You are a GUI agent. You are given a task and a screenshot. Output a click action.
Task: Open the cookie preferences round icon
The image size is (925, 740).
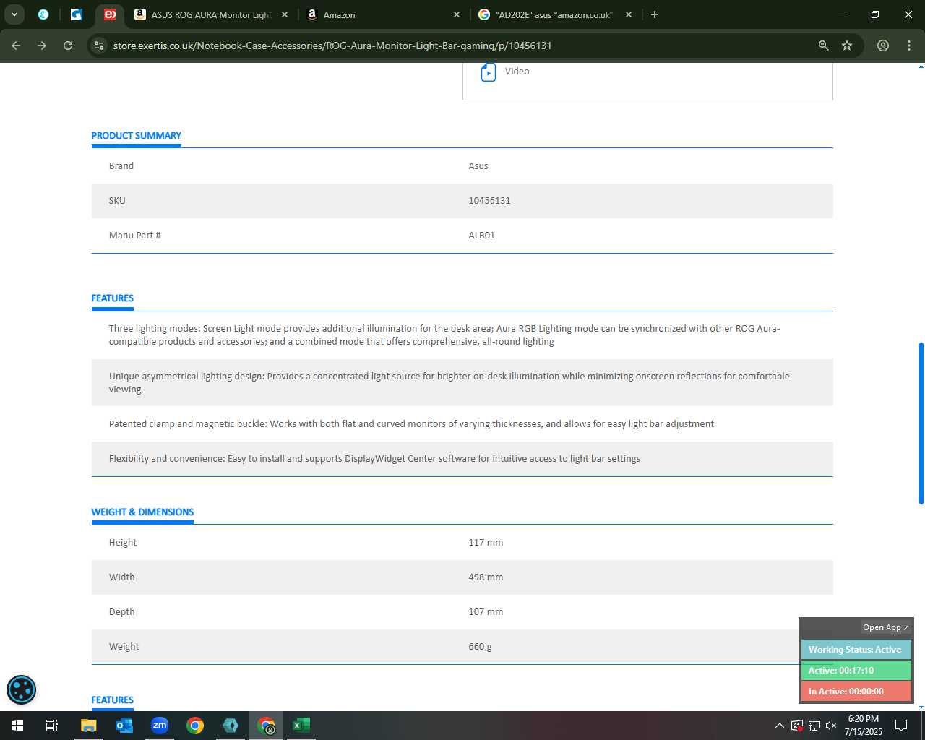(21, 689)
